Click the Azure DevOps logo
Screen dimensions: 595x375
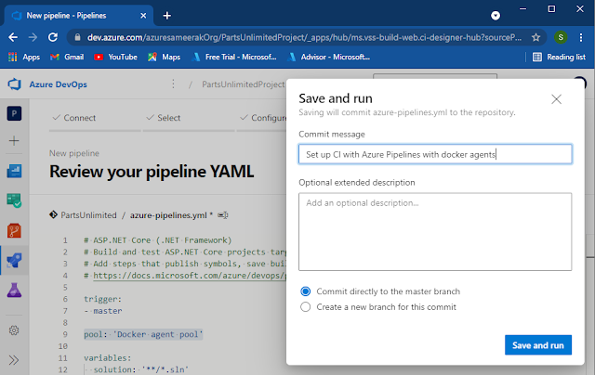click(14, 84)
